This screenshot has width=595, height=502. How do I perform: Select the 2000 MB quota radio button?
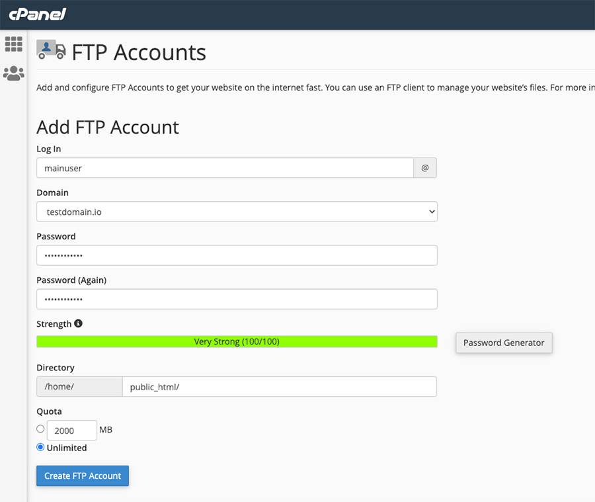pyautogui.click(x=40, y=429)
